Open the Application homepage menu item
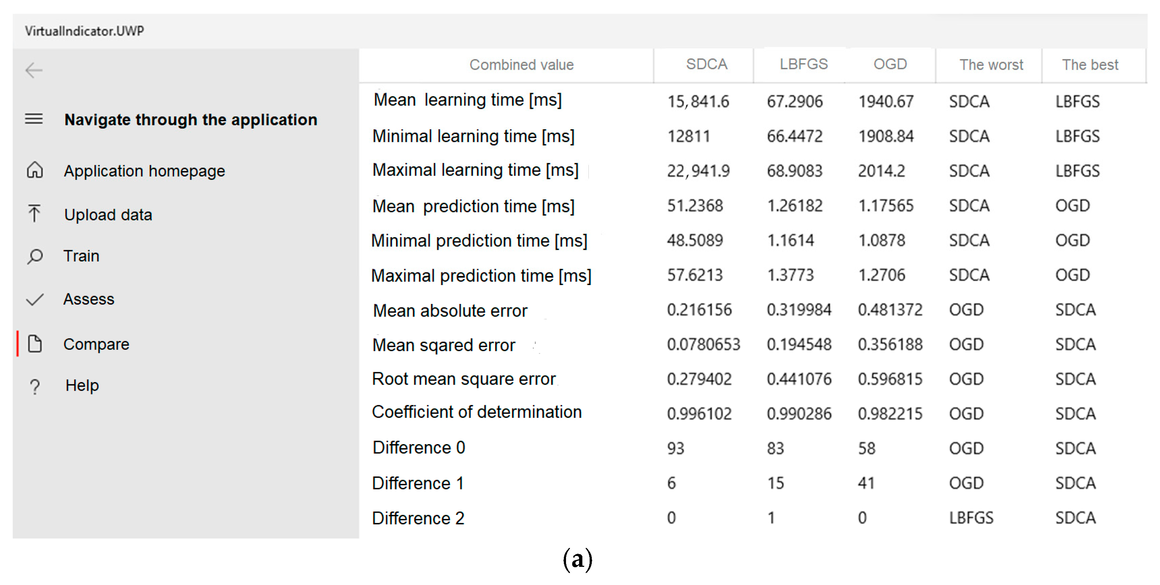Image resolution: width=1160 pixels, height=585 pixels. pos(144,171)
